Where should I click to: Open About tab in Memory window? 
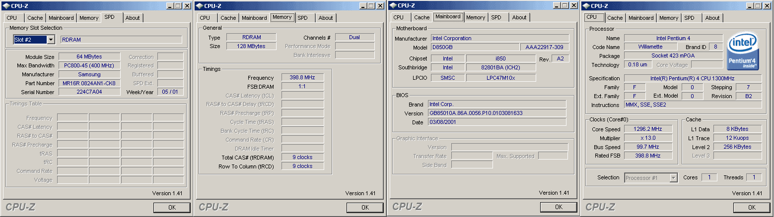[x=326, y=18]
